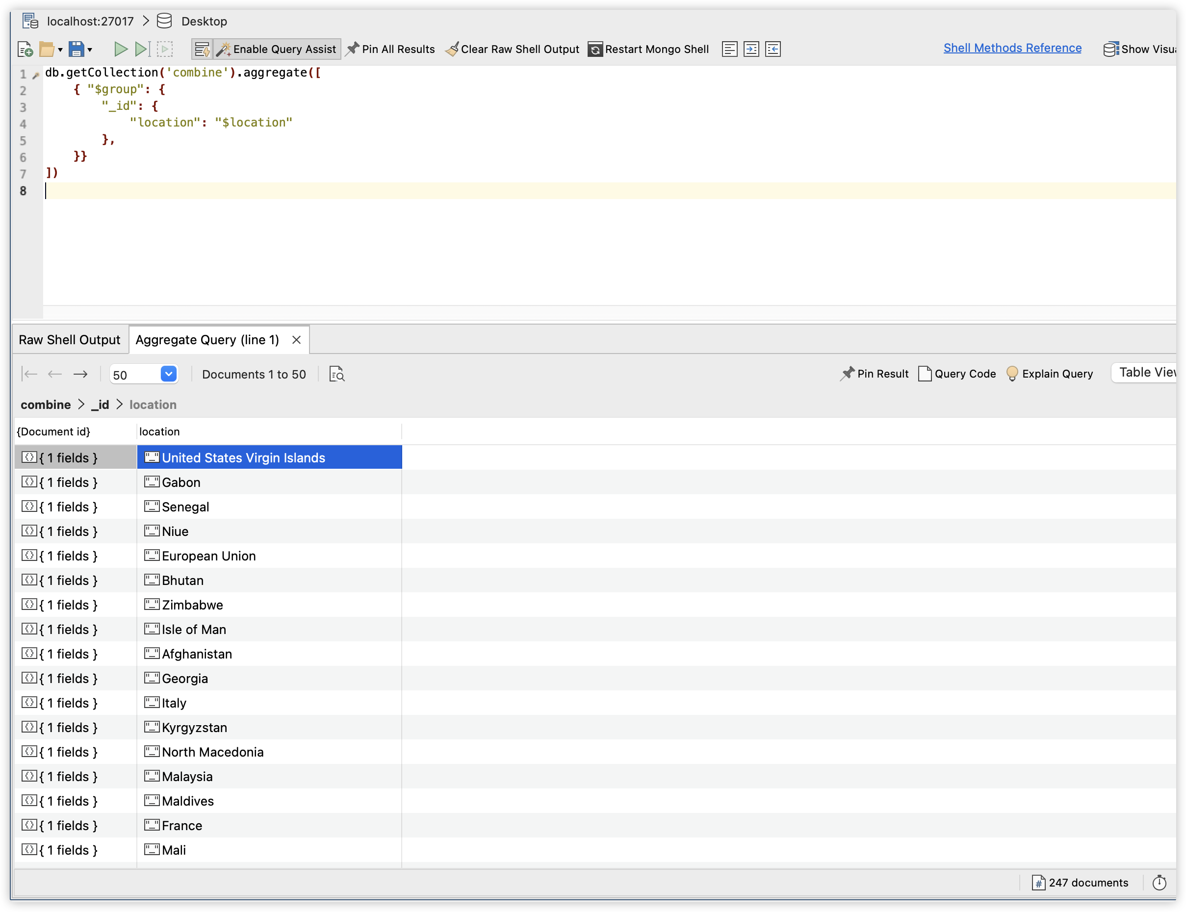
Task: Expand the open folder dropdown arrow
Action: pos(60,50)
